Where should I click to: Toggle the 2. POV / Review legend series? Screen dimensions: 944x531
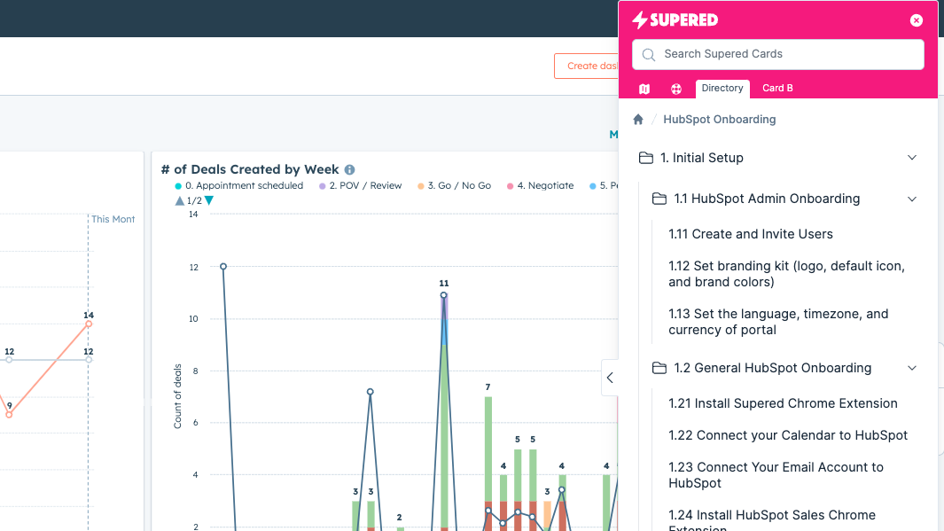pyautogui.click(x=360, y=185)
